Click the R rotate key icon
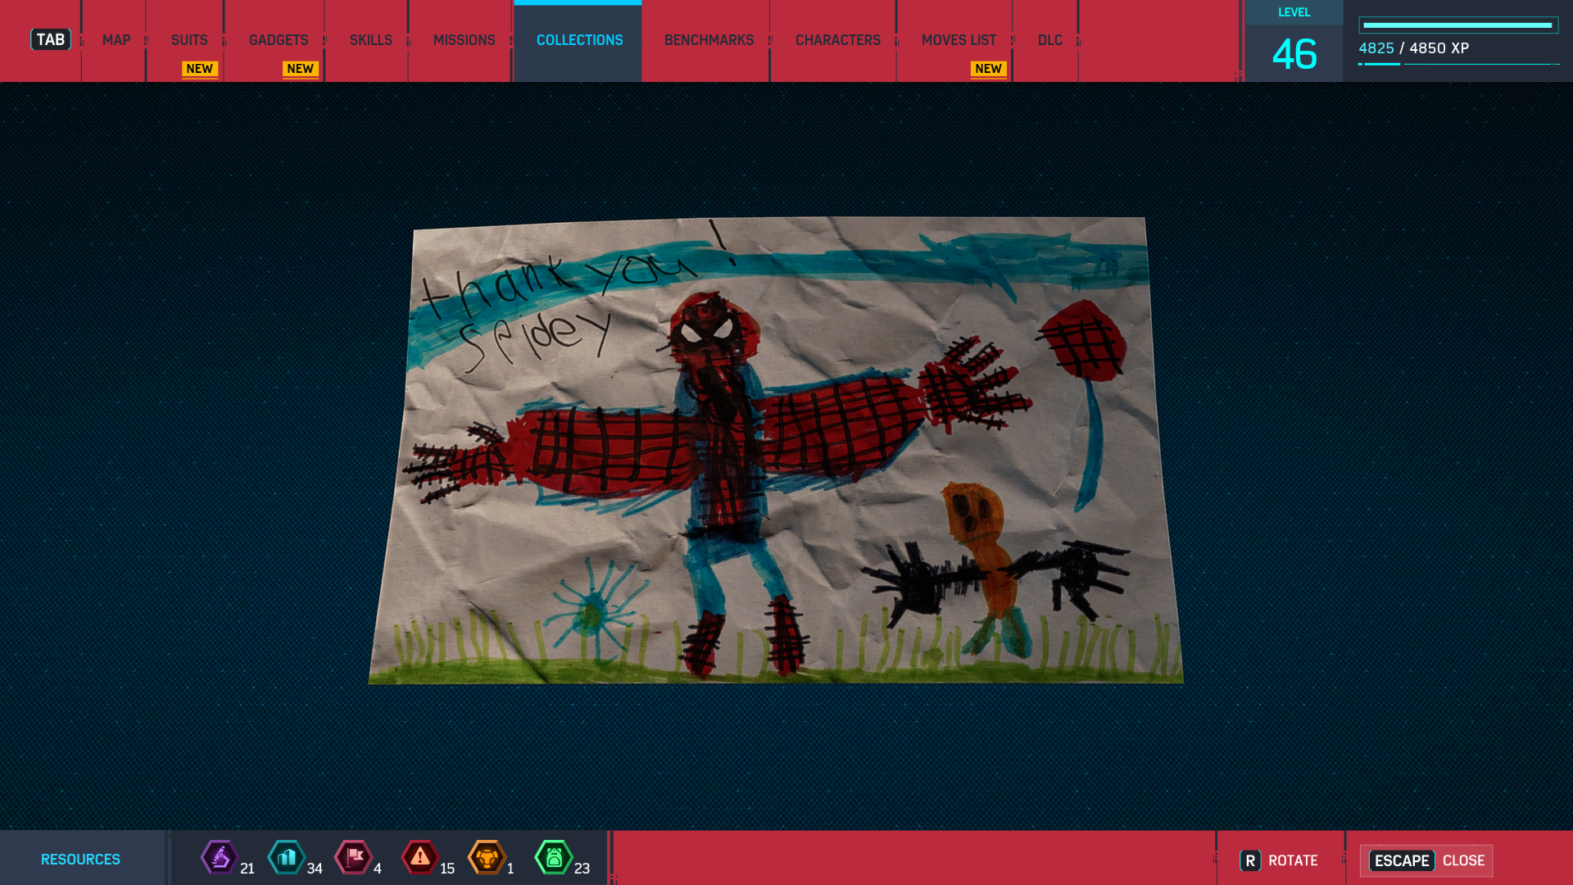The width and height of the screenshot is (1573, 885). tap(1250, 860)
